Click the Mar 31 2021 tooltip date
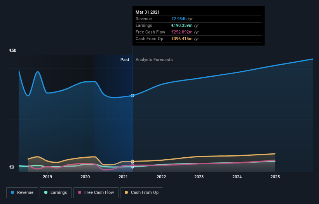 (148, 12)
